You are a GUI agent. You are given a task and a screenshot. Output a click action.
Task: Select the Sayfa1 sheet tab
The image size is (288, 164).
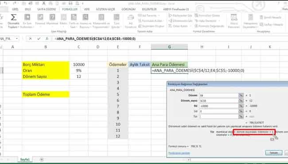25,160
